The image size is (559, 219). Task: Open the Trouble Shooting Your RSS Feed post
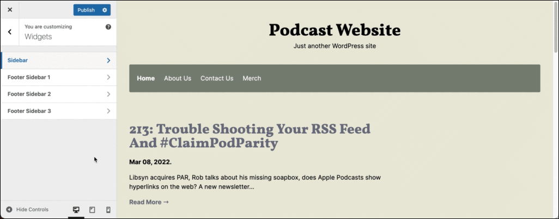pyautogui.click(x=250, y=136)
